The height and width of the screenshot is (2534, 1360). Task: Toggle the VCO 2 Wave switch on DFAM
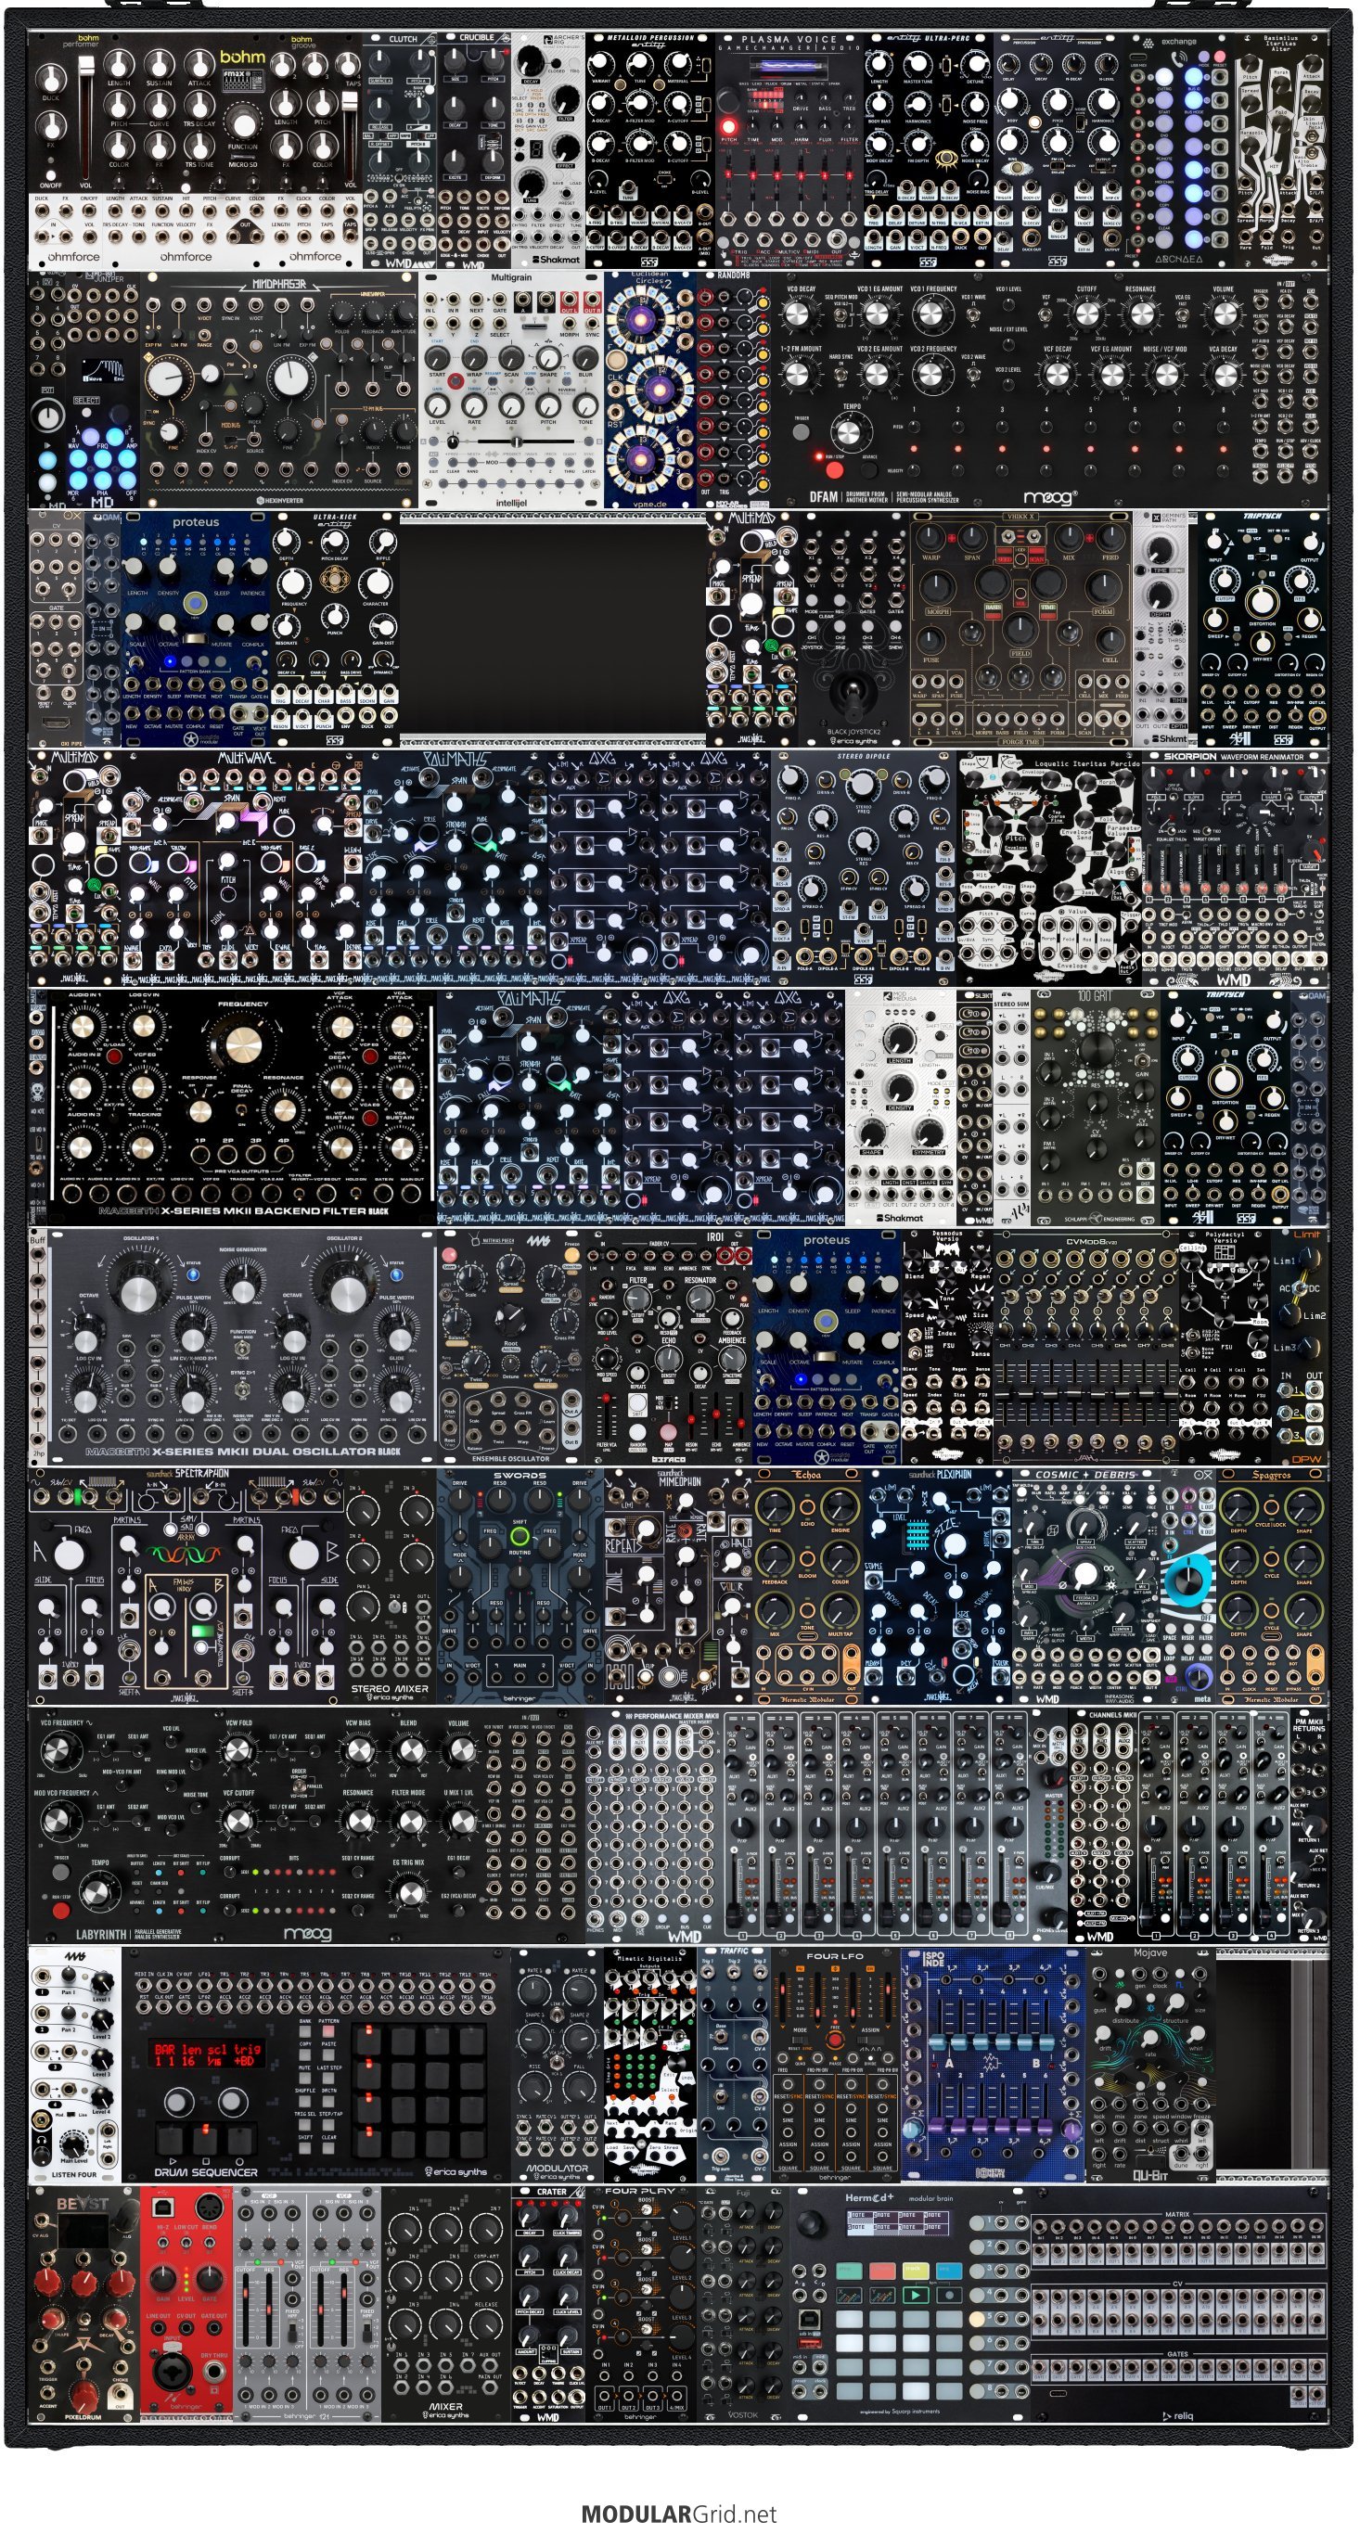click(974, 375)
